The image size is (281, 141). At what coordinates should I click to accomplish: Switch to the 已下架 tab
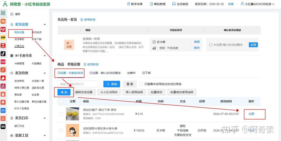146,73
